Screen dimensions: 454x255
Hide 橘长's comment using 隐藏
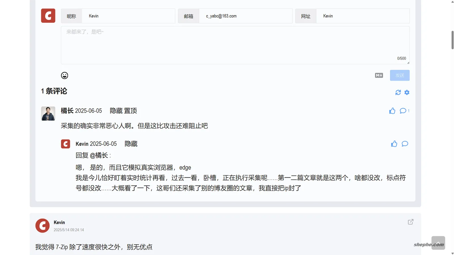click(116, 111)
